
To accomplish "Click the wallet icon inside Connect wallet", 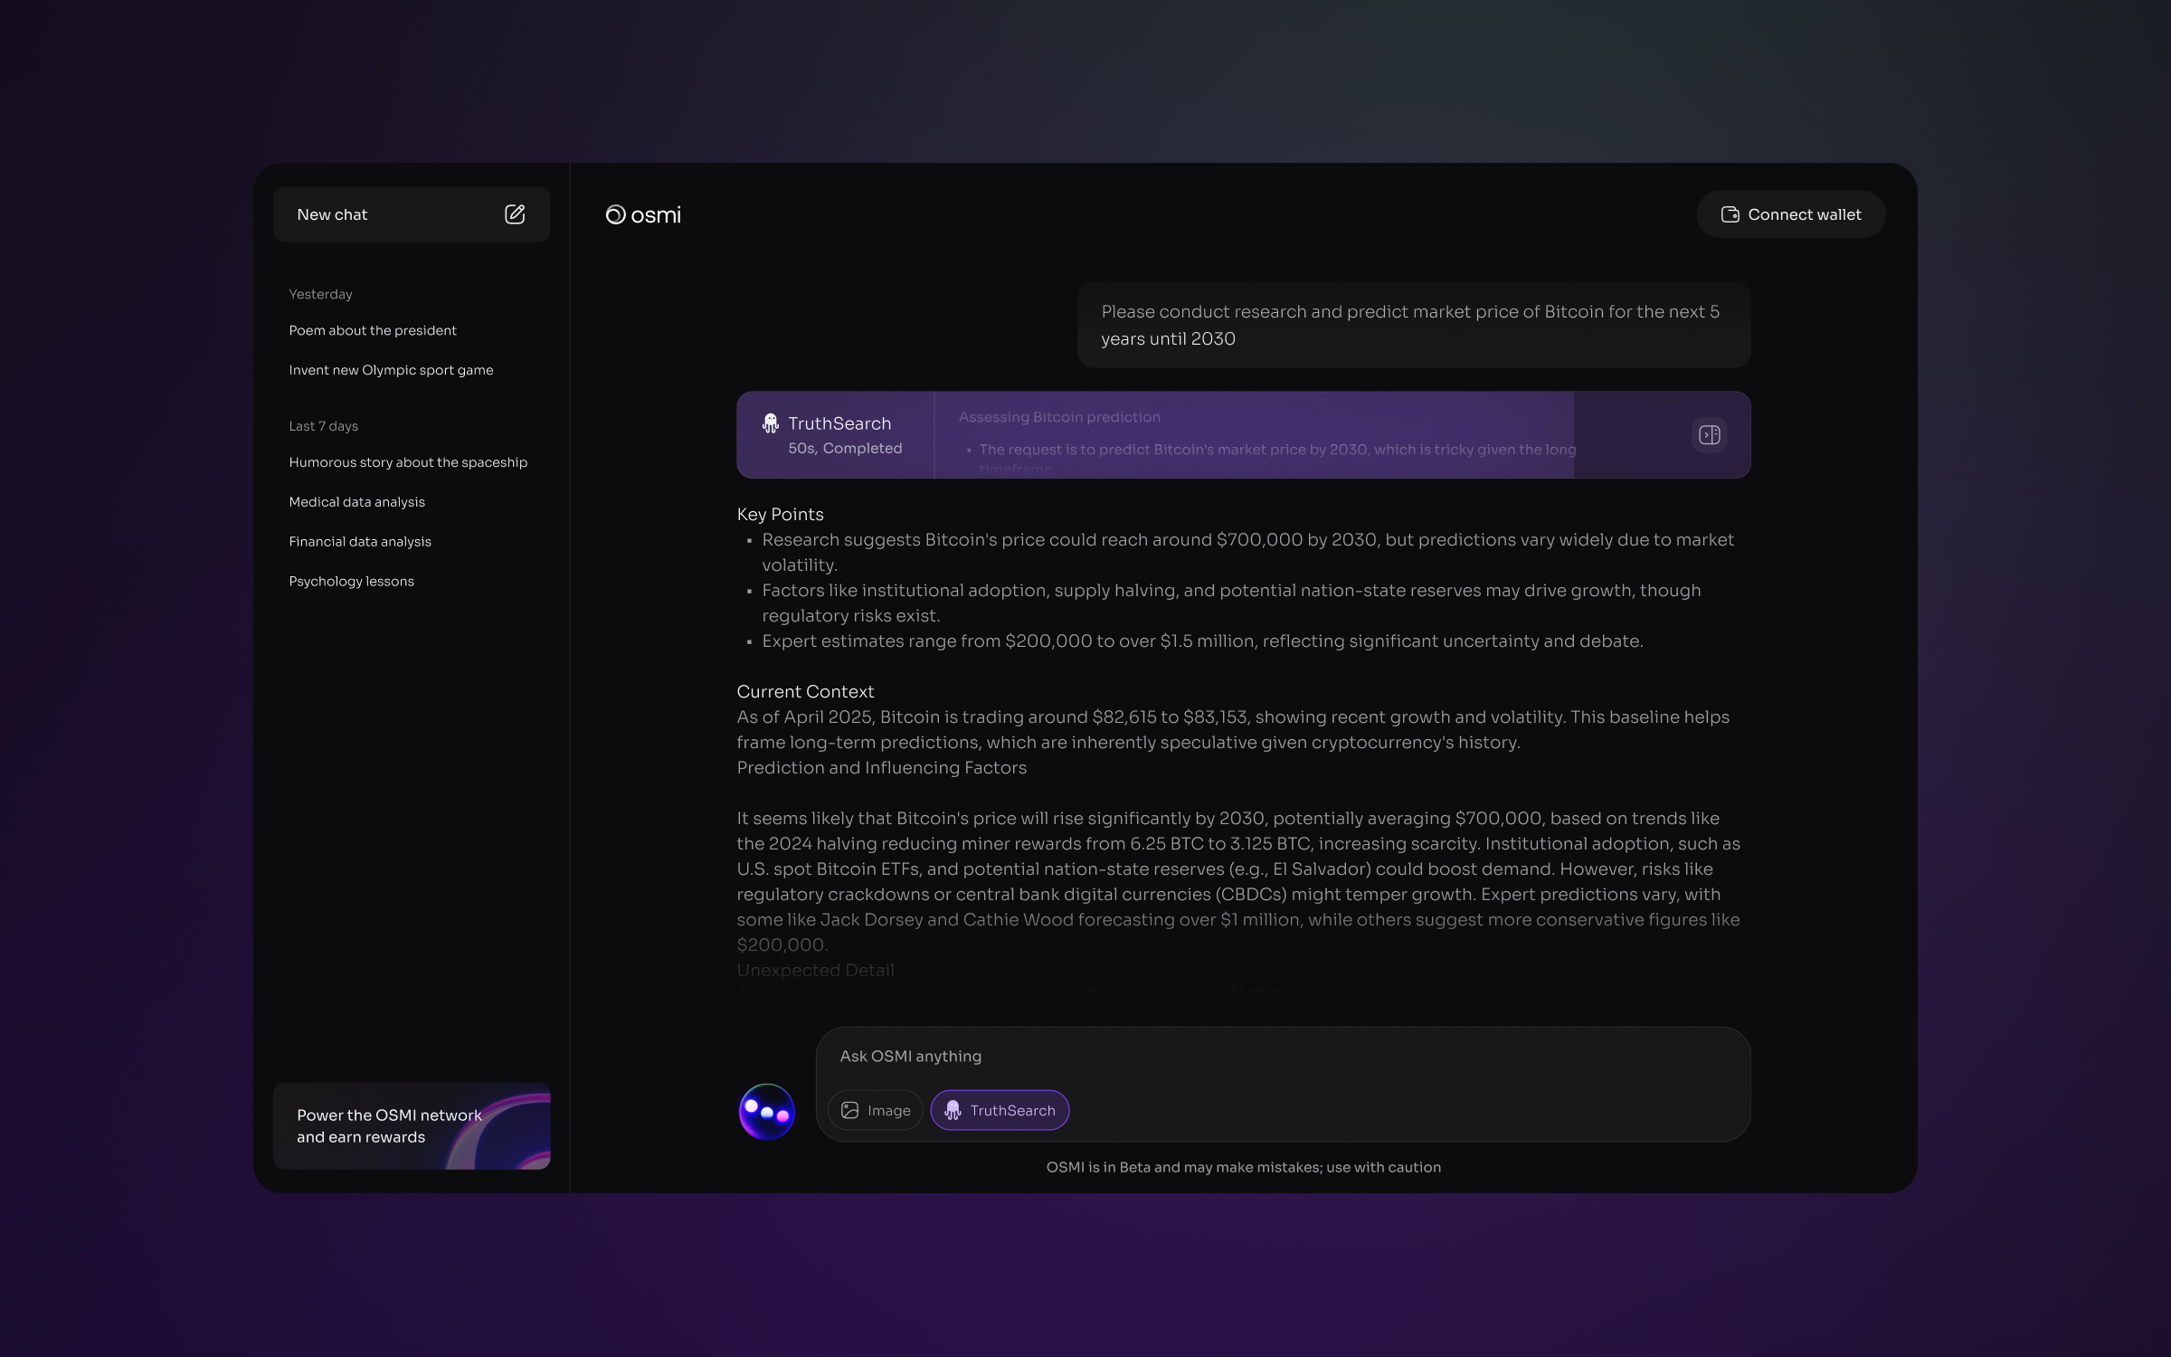I will tap(1729, 214).
